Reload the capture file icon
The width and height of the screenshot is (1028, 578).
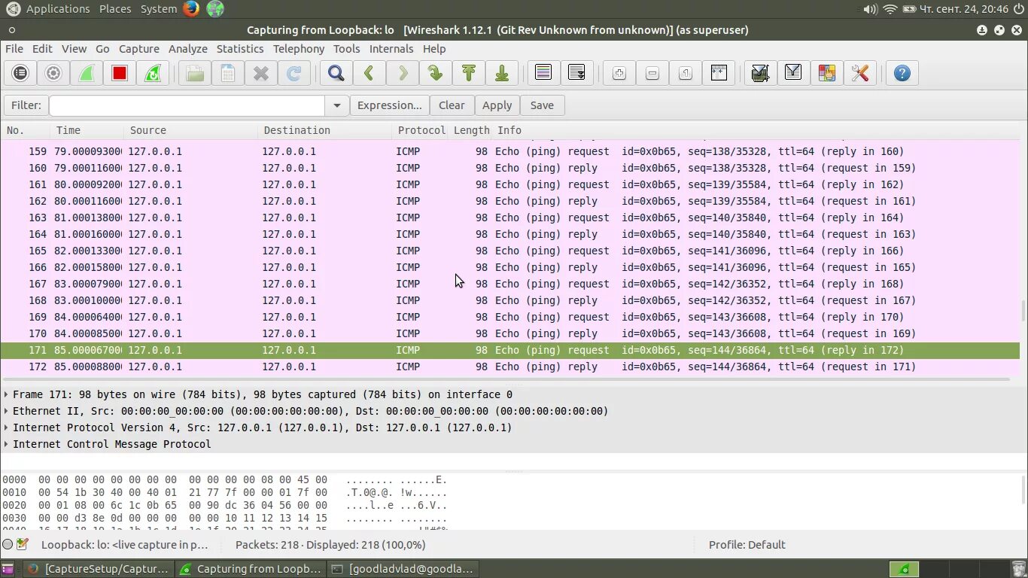pos(294,73)
